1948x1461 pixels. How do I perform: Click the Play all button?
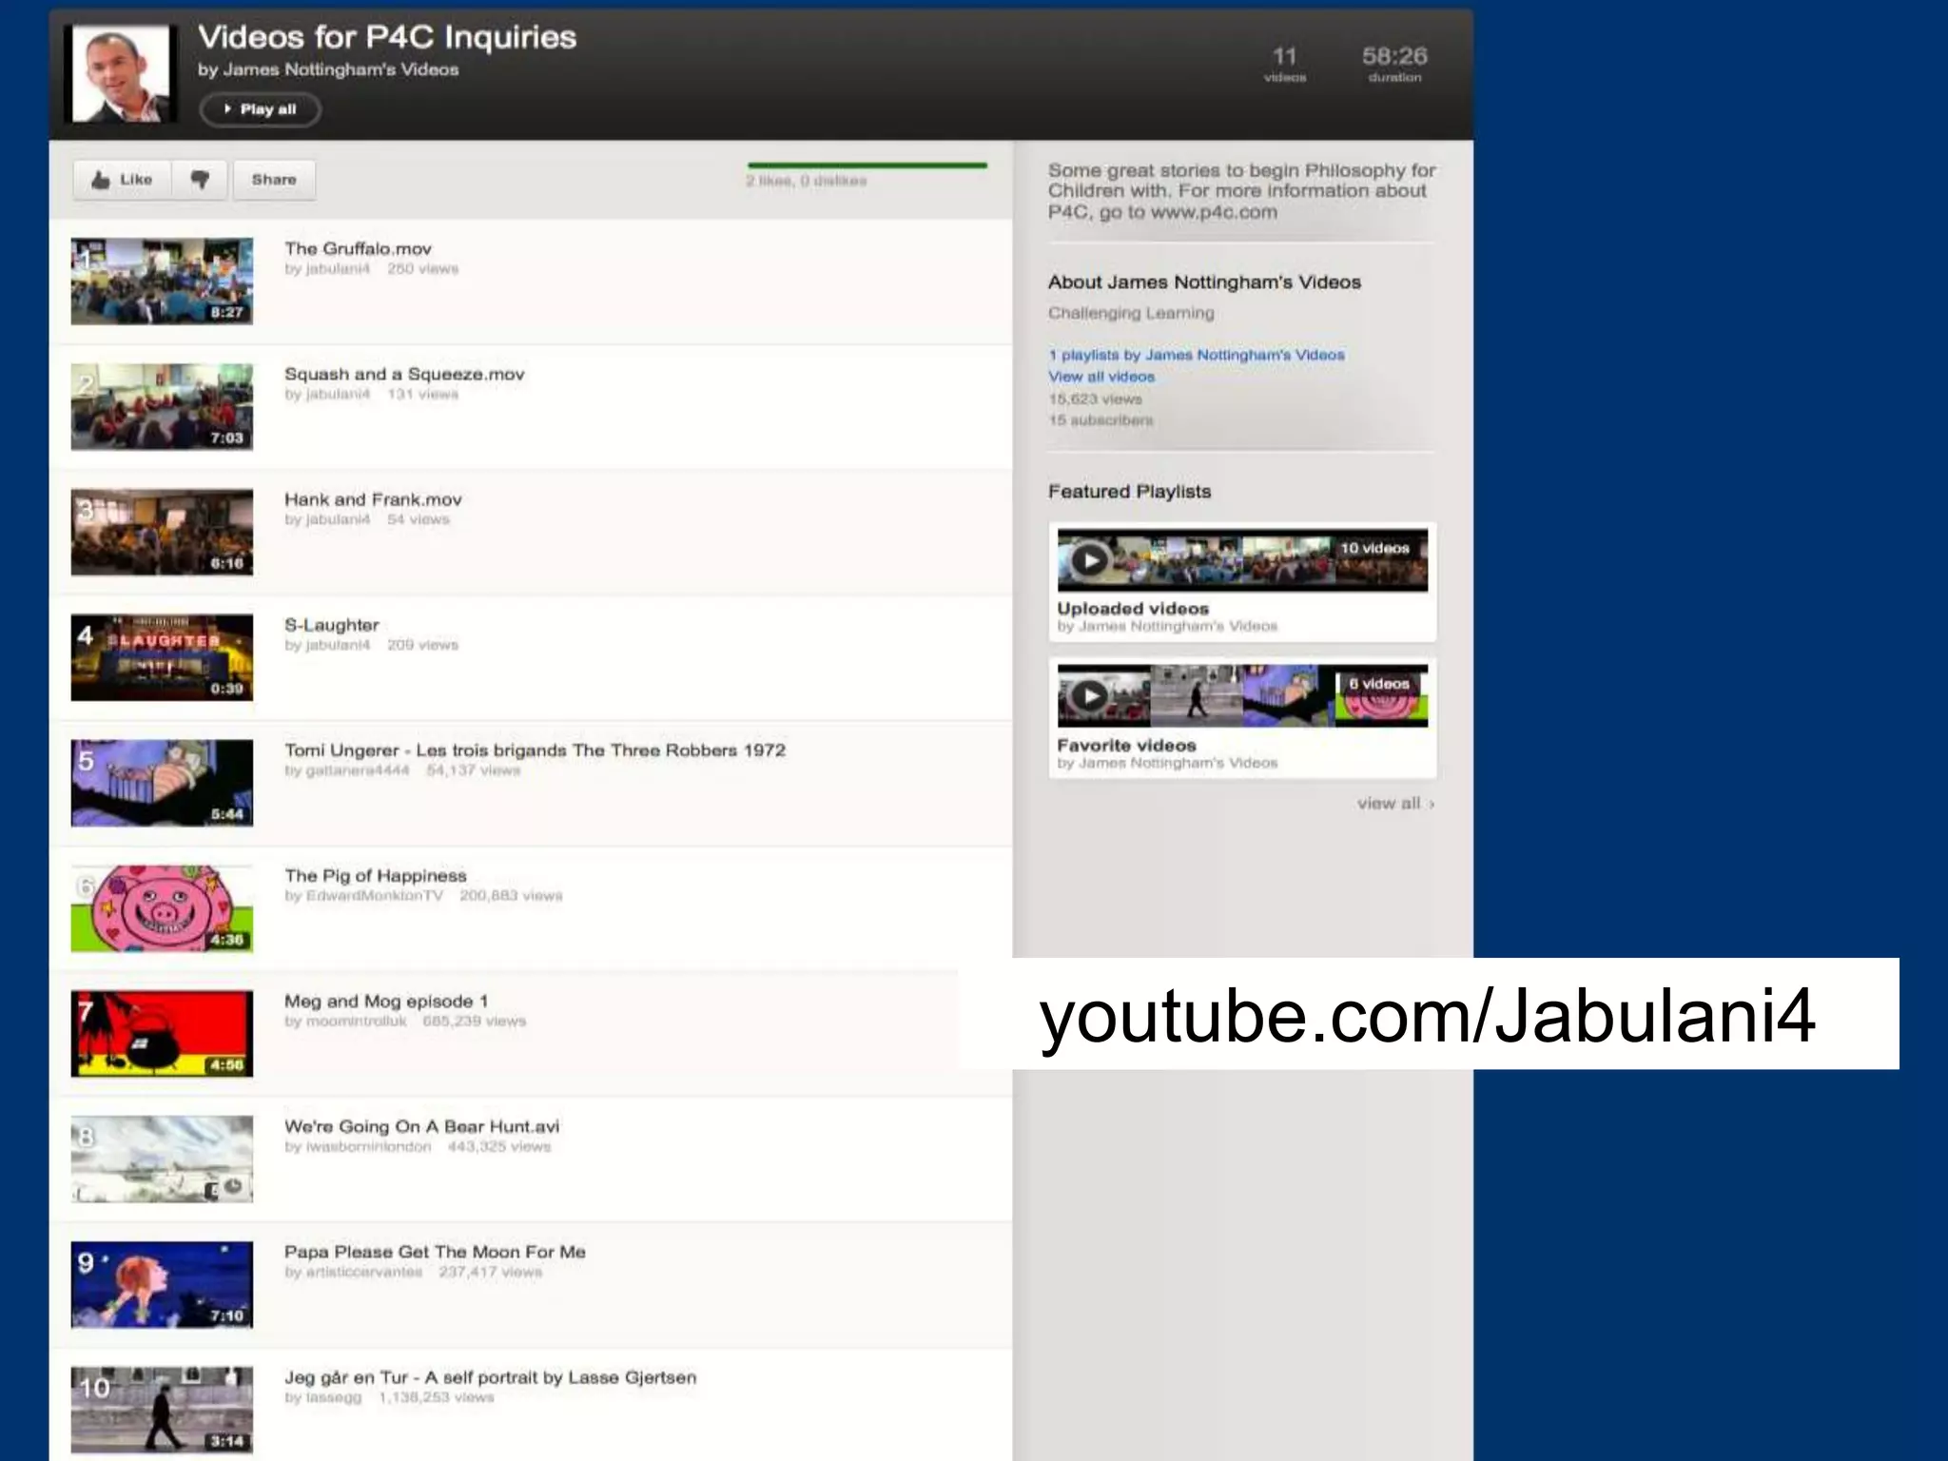[x=260, y=109]
